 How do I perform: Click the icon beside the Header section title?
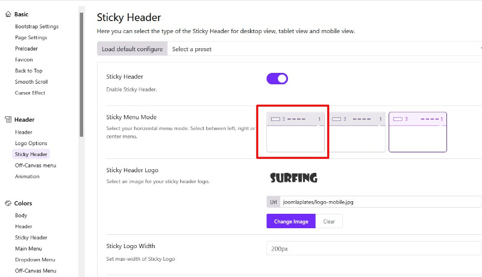8,119
